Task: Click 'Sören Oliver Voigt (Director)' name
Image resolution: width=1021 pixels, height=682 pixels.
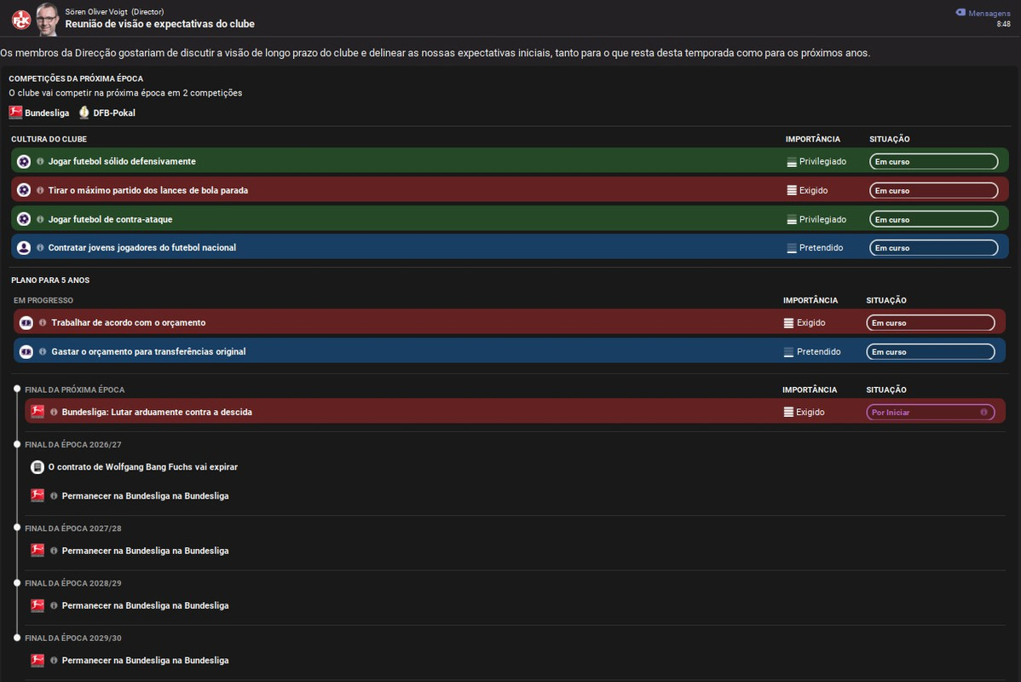Action: click(114, 12)
